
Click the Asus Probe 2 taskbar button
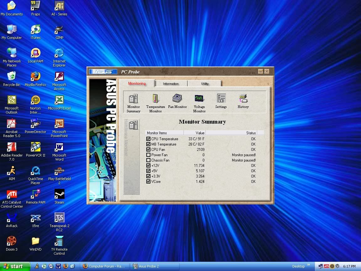(x=155, y=266)
